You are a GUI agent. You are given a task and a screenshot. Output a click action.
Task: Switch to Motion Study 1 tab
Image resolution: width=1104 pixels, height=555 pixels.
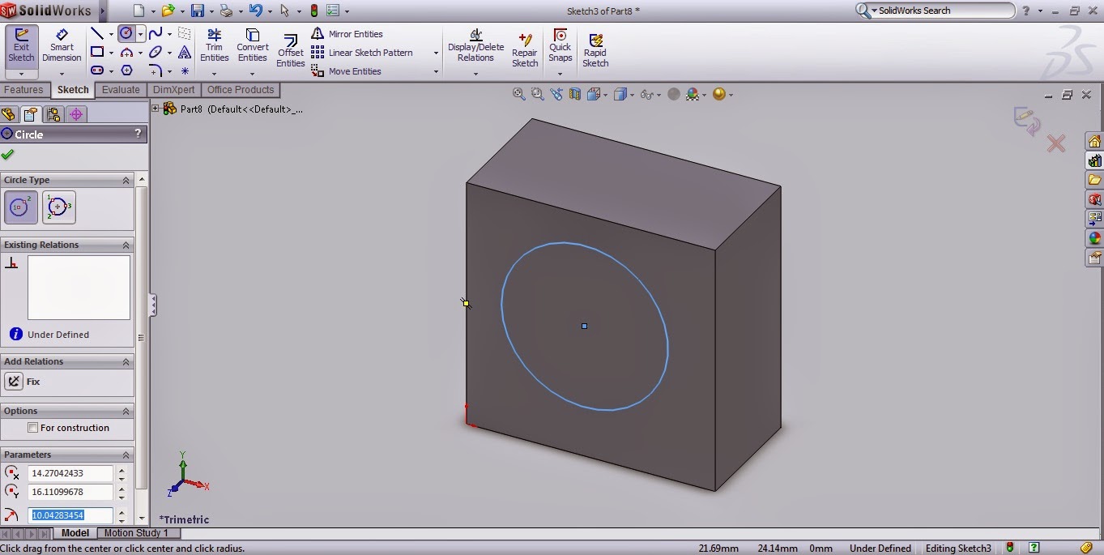[136, 533]
